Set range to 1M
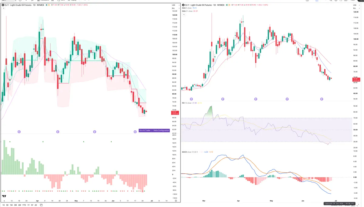 pyautogui.click(x=11, y=205)
